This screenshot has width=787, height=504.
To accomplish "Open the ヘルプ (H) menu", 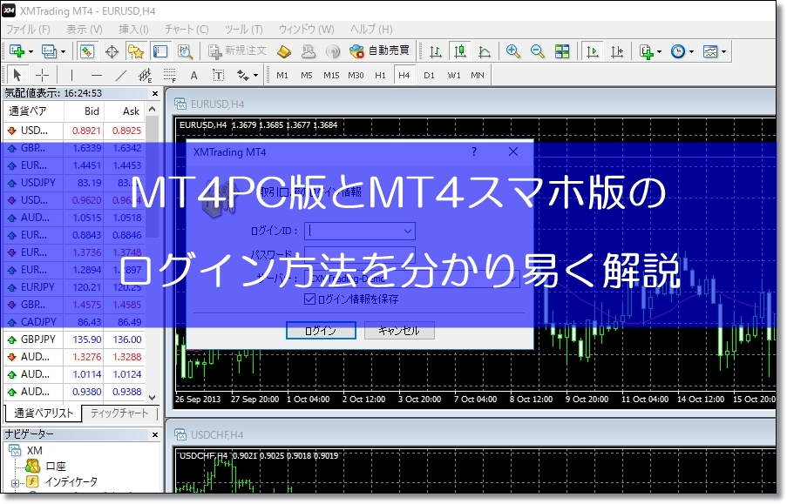I will [x=371, y=29].
